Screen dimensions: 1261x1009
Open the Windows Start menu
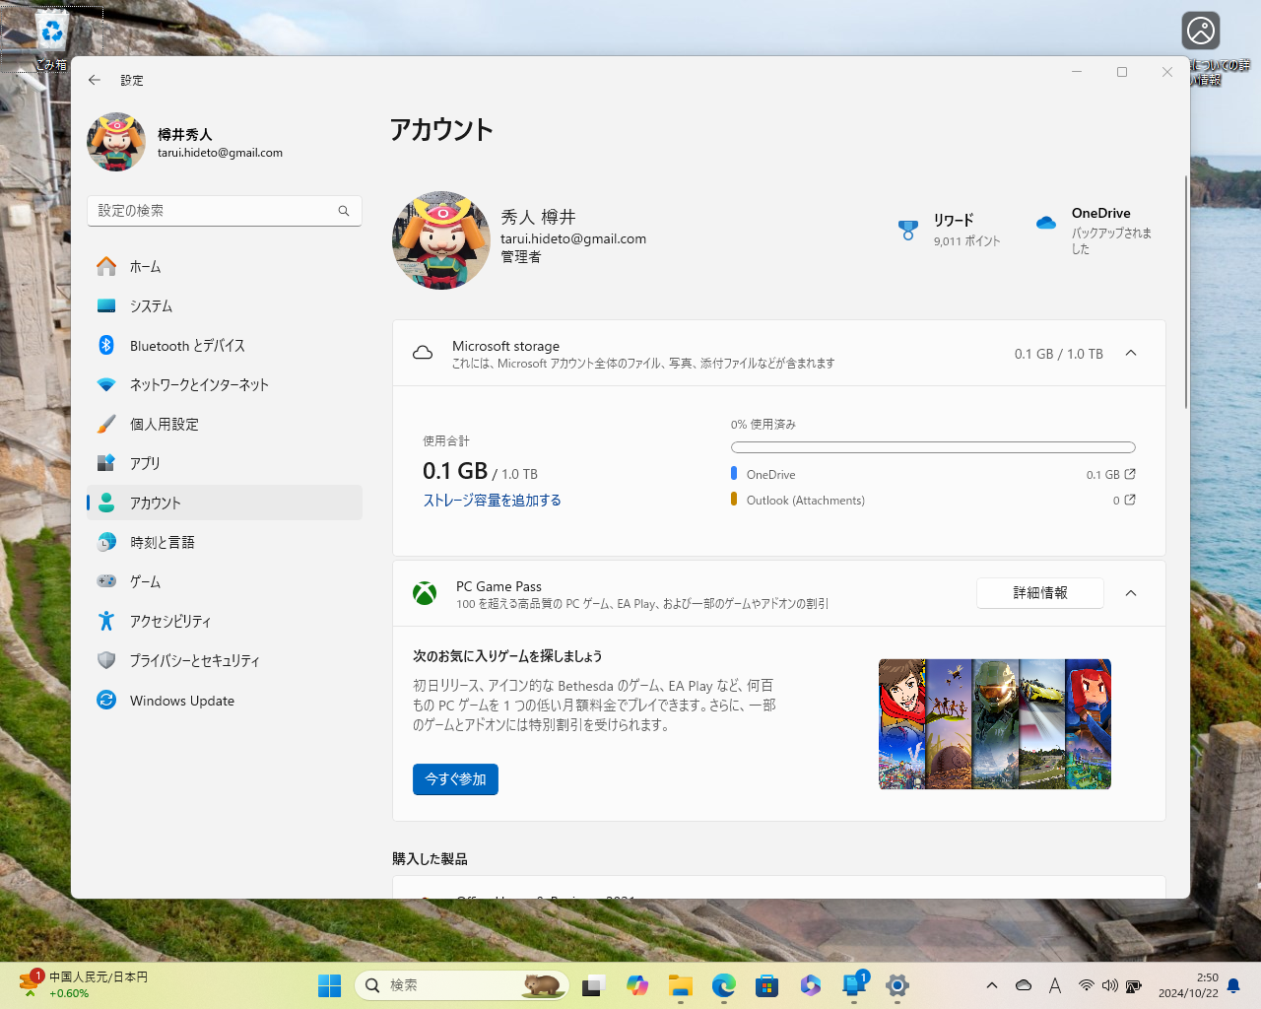click(329, 985)
